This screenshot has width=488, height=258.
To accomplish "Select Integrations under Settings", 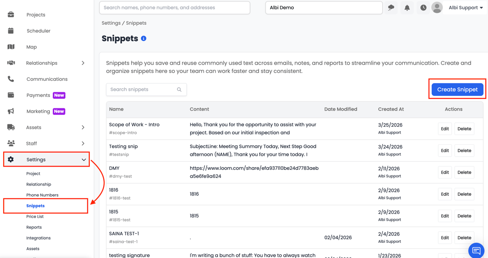I will (x=38, y=238).
